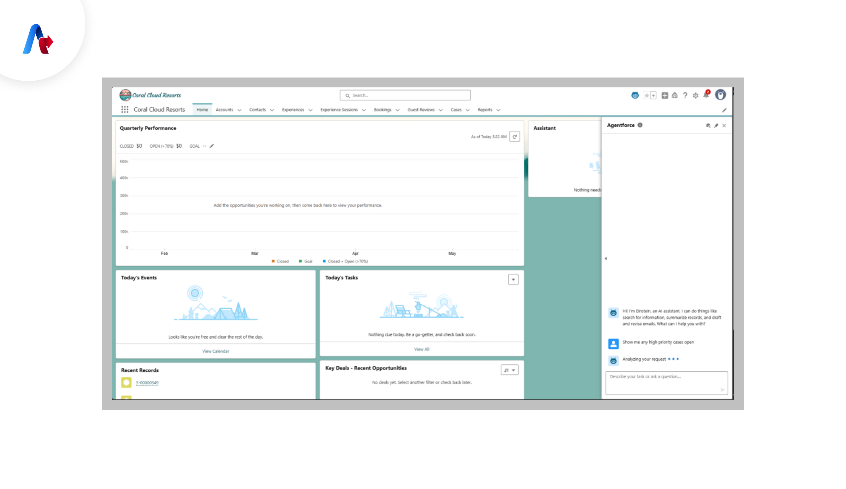Screen dimensions: 846x489
Task: Add current page to favorites star
Action: [646, 95]
